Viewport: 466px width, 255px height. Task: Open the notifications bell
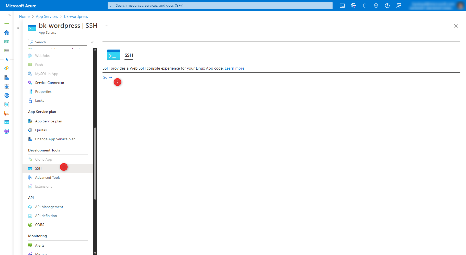(x=365, y=5)
